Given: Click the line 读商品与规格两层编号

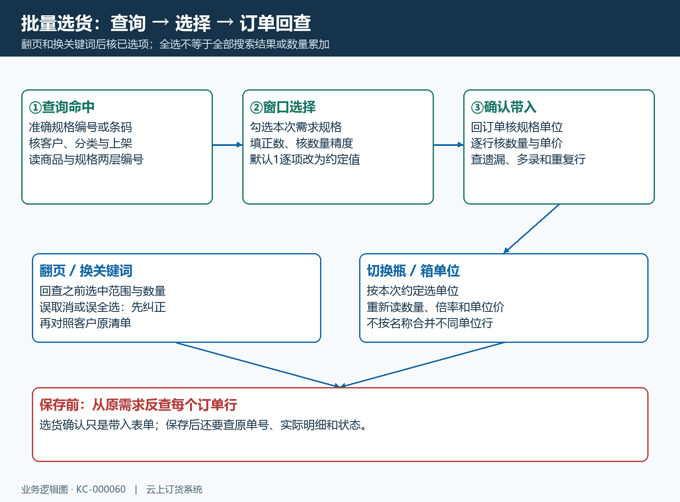Looking at the screenshot, I should tap(86, 160).
